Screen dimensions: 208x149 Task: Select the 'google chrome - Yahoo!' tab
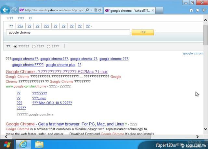click(129, 11)
